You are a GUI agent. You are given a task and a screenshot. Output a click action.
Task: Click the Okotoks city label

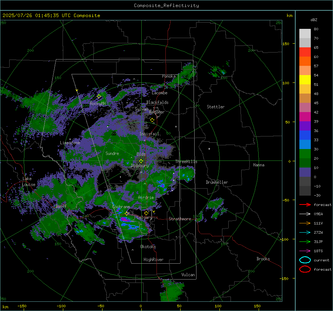(x=148, y=247)
